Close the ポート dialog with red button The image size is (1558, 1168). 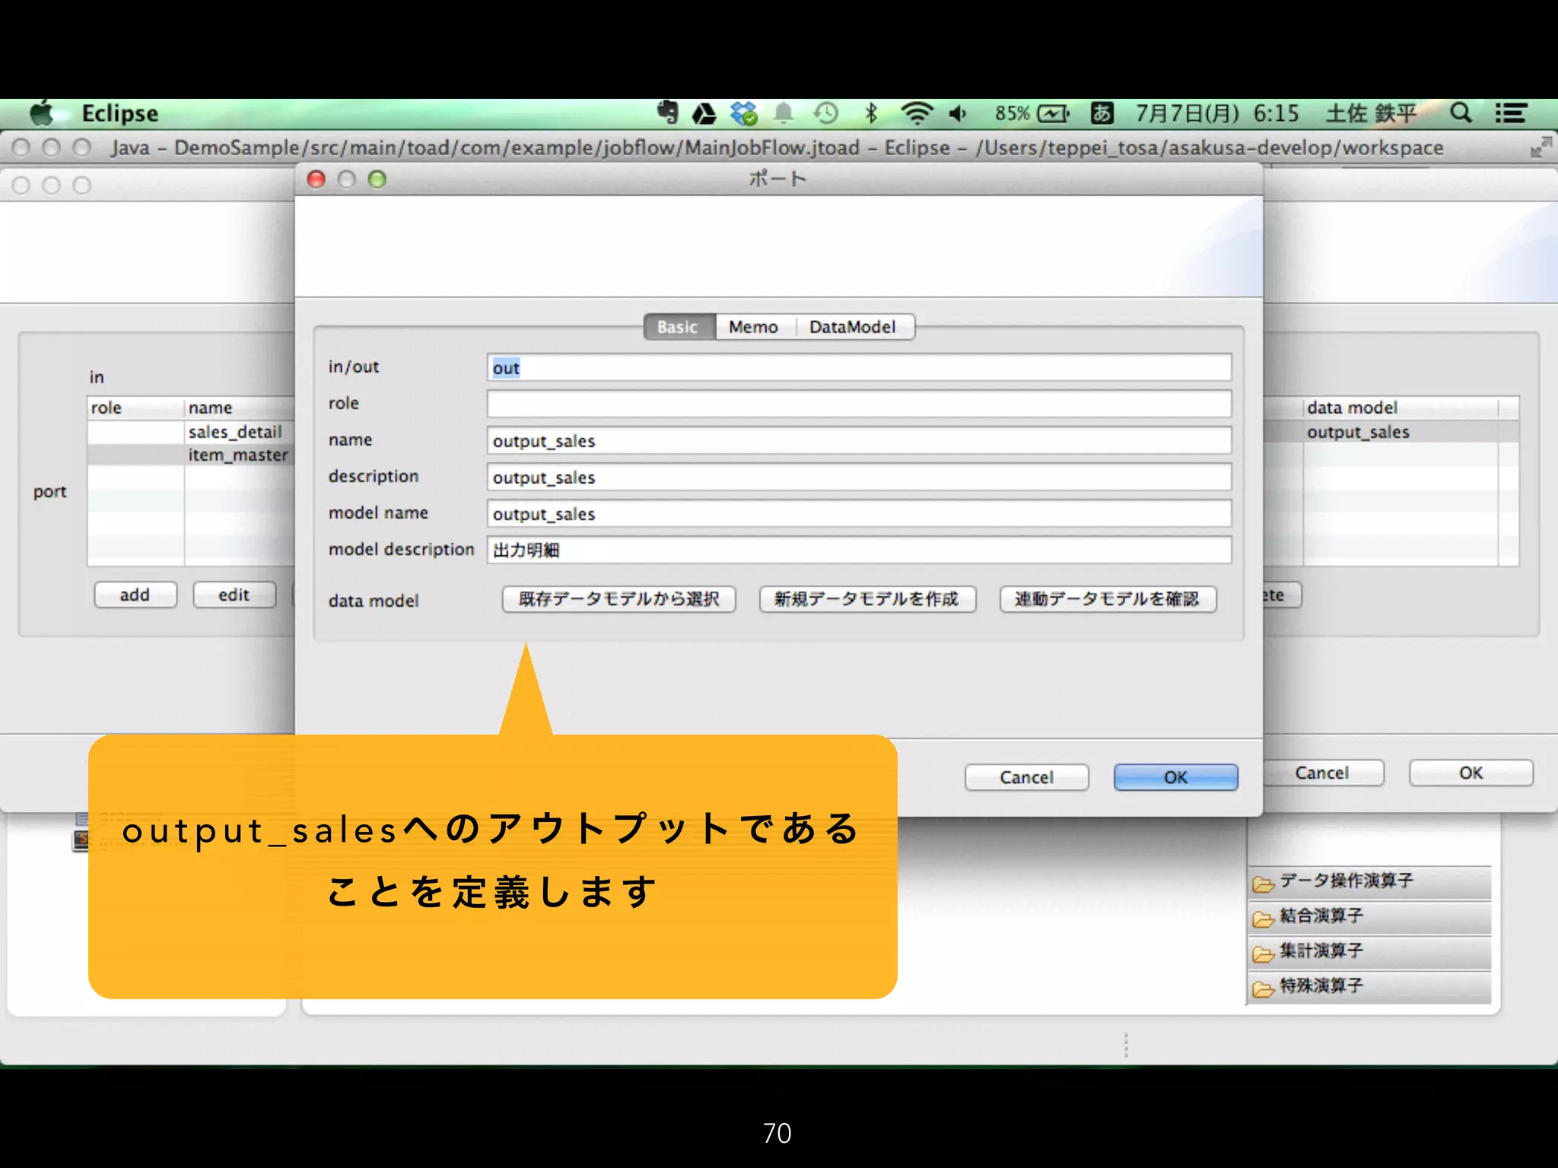[316, 179]
